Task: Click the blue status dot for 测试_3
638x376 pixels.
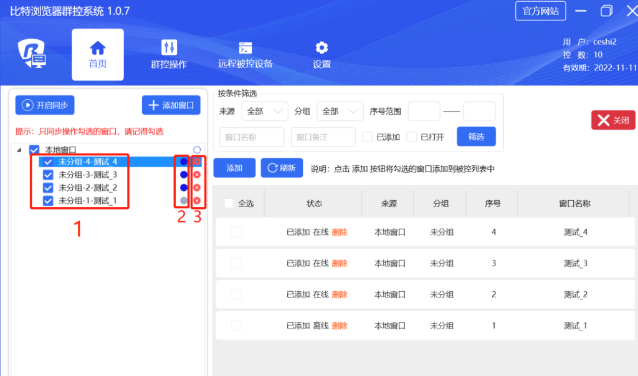Action: (183, 174)
